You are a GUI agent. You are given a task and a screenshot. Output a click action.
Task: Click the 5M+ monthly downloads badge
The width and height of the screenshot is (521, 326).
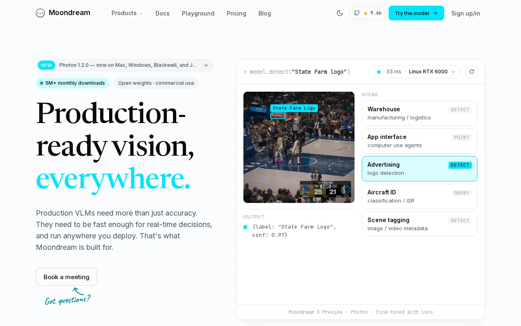[72, 83]
